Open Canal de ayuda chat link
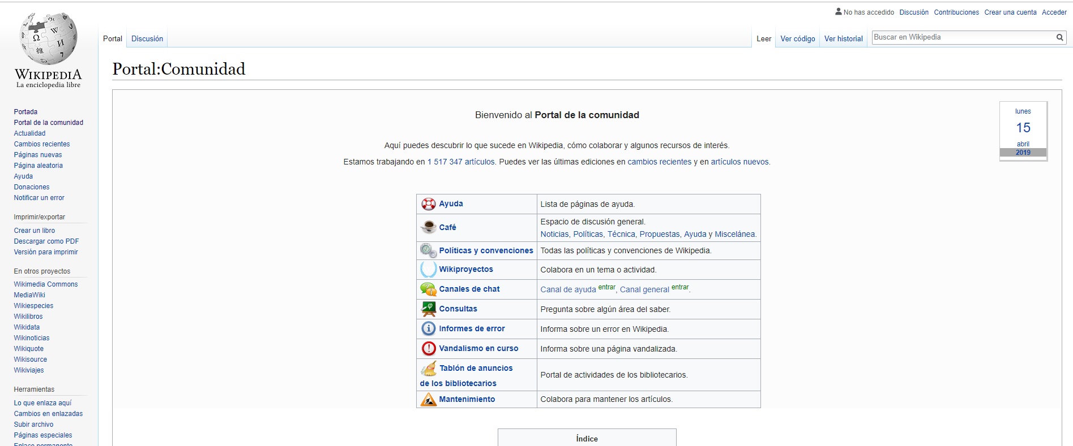Viewport: 1073px width, 446px height. pyautogui.click(x=568, y=289)
